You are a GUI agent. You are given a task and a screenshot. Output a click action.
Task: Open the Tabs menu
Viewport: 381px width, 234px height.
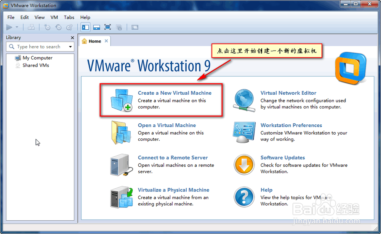pos(69,17)
